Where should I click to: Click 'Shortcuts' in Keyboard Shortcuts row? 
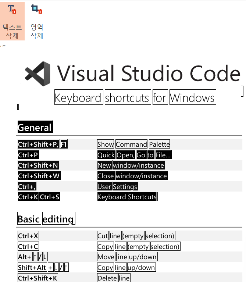(x=143, y=197)
